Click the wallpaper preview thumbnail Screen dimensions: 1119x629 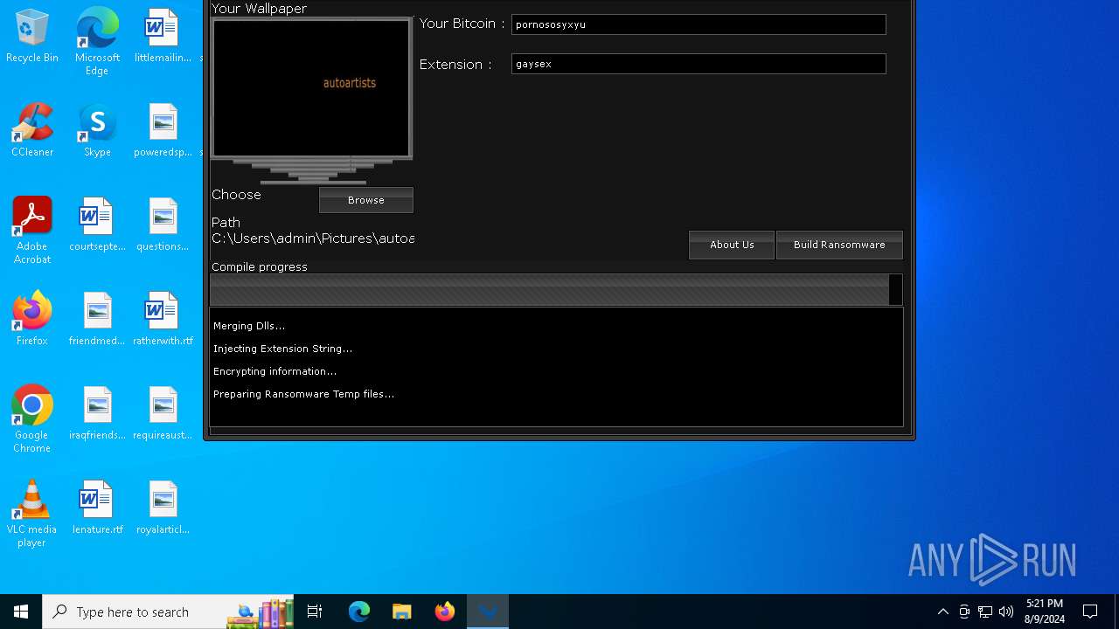coord(311,88)
